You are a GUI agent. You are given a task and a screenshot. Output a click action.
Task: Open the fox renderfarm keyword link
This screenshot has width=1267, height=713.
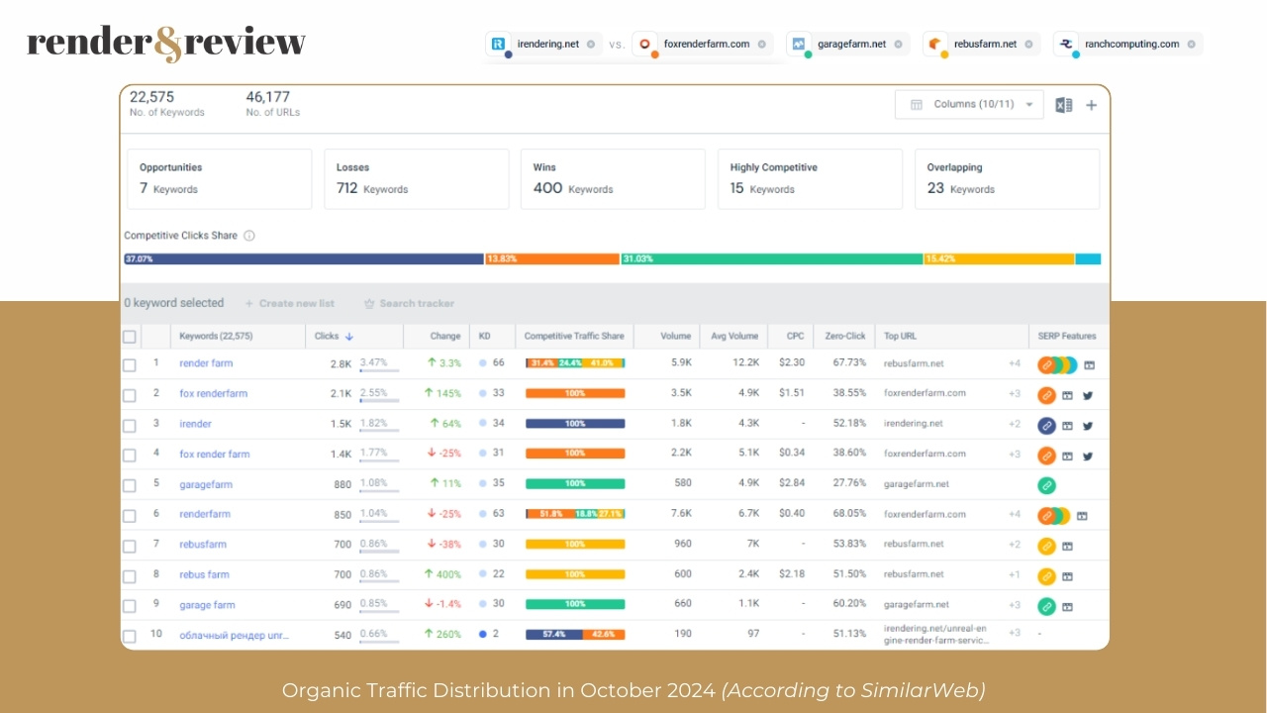coord(213,394)
